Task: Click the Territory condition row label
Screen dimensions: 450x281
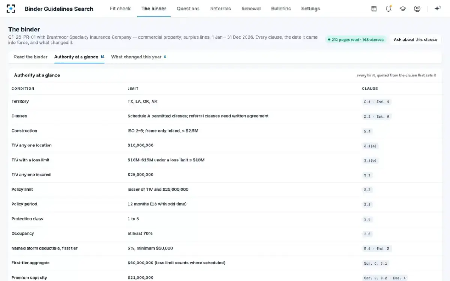Action: tap(20, 102)
